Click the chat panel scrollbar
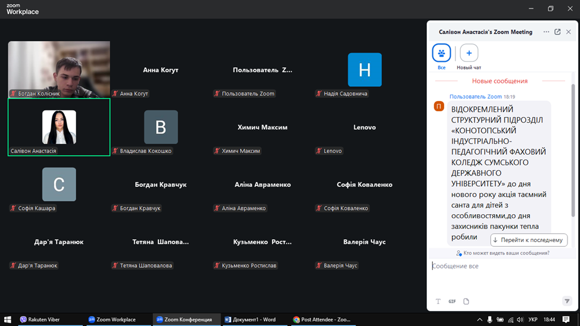The height and width of the screenshot is (326, 580). [x=573, y=149]
